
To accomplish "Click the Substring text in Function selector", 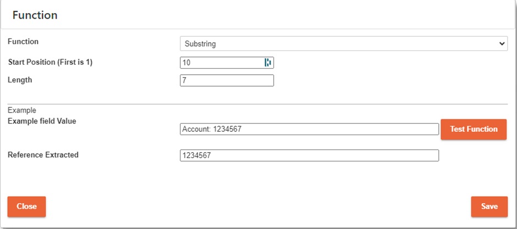I will tap(201, 43).
